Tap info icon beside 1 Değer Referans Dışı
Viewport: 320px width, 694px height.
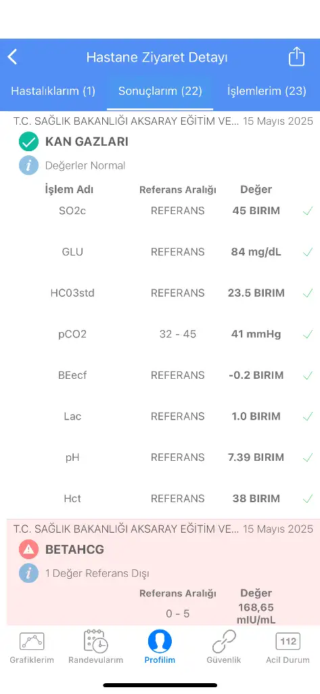[x=28, y=573]
